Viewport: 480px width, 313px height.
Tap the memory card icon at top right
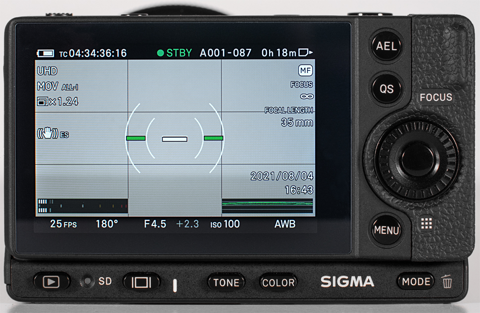pos(305,52)
